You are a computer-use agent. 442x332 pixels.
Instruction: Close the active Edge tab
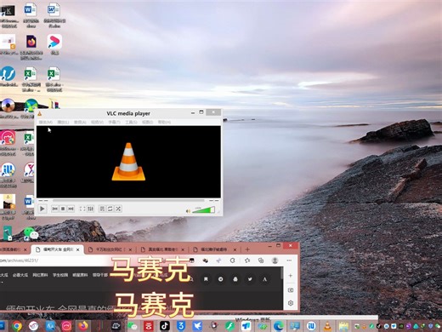click(78, 249)
